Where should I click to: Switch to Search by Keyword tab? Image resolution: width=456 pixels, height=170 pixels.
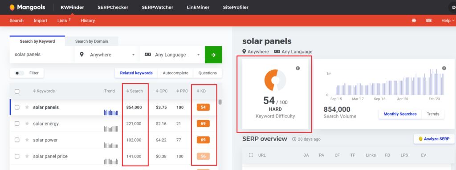pyautogui.click(x=37, y=41)
